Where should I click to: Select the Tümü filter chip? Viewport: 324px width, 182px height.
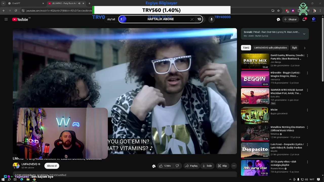pos(246,48)
